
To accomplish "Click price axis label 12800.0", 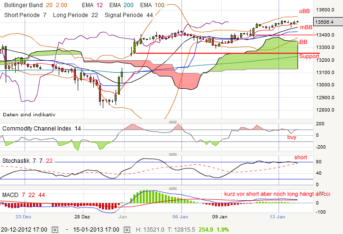I will (x=325, y=110).
